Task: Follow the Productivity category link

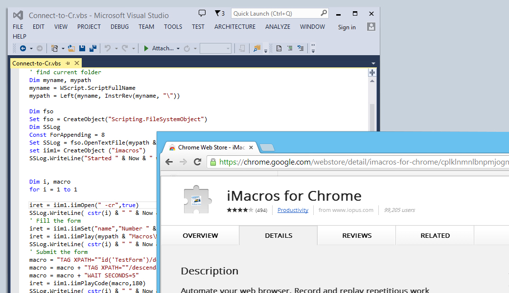Action: pos(293,210)
